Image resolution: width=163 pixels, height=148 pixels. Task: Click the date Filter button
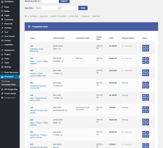(x=83, y=8)
